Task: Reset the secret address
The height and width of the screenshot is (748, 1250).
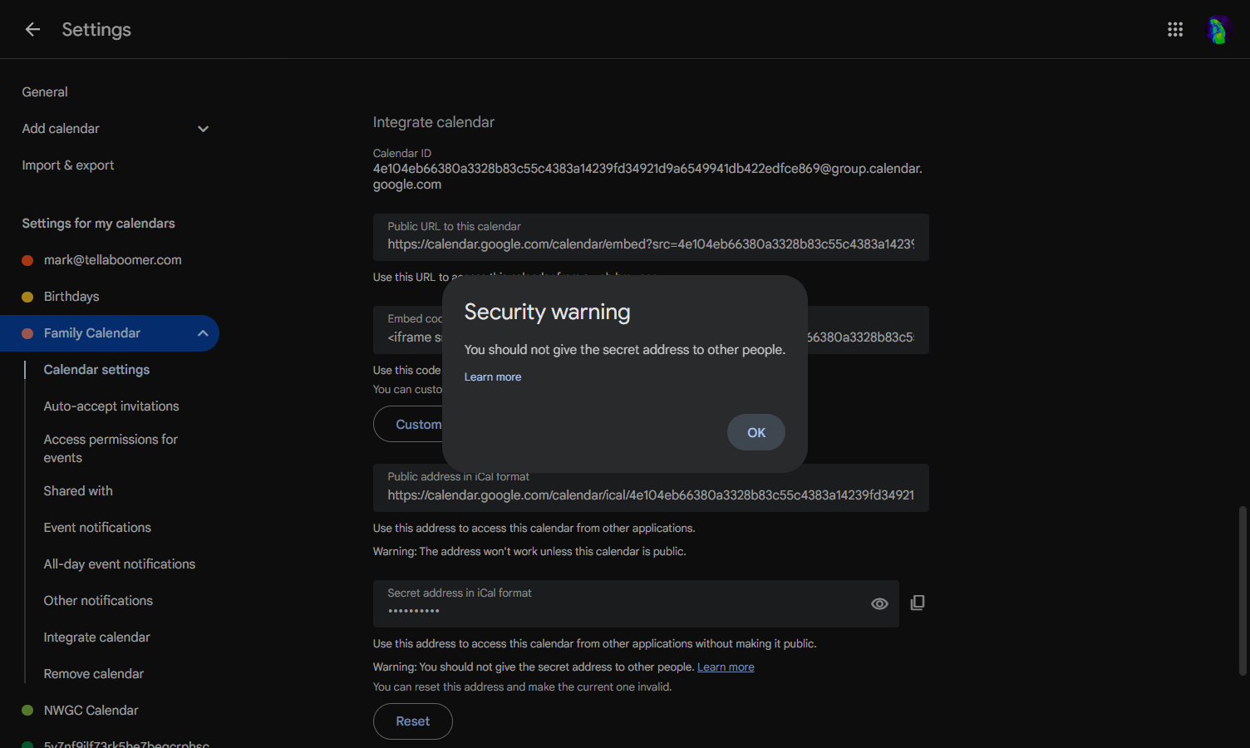Action: pyautogui.click(x=413, y=721)
